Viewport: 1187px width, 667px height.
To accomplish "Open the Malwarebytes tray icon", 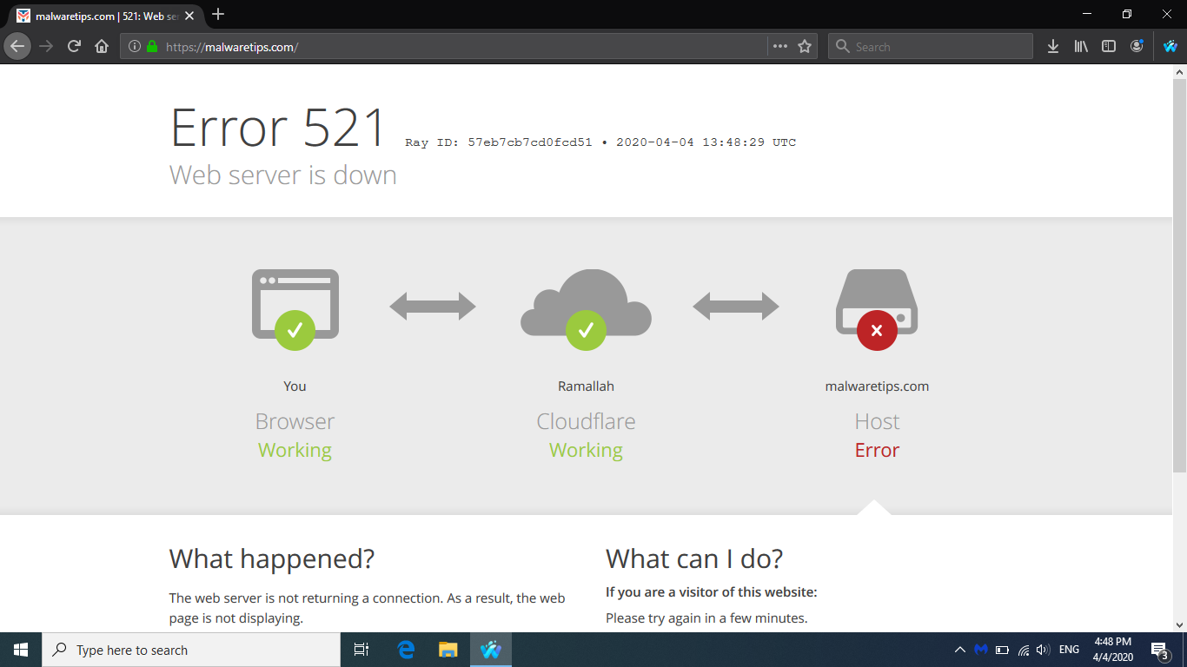I will click(981, 650).
